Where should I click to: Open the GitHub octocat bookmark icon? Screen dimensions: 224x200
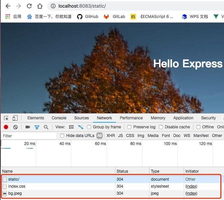[x=80, y=17]
